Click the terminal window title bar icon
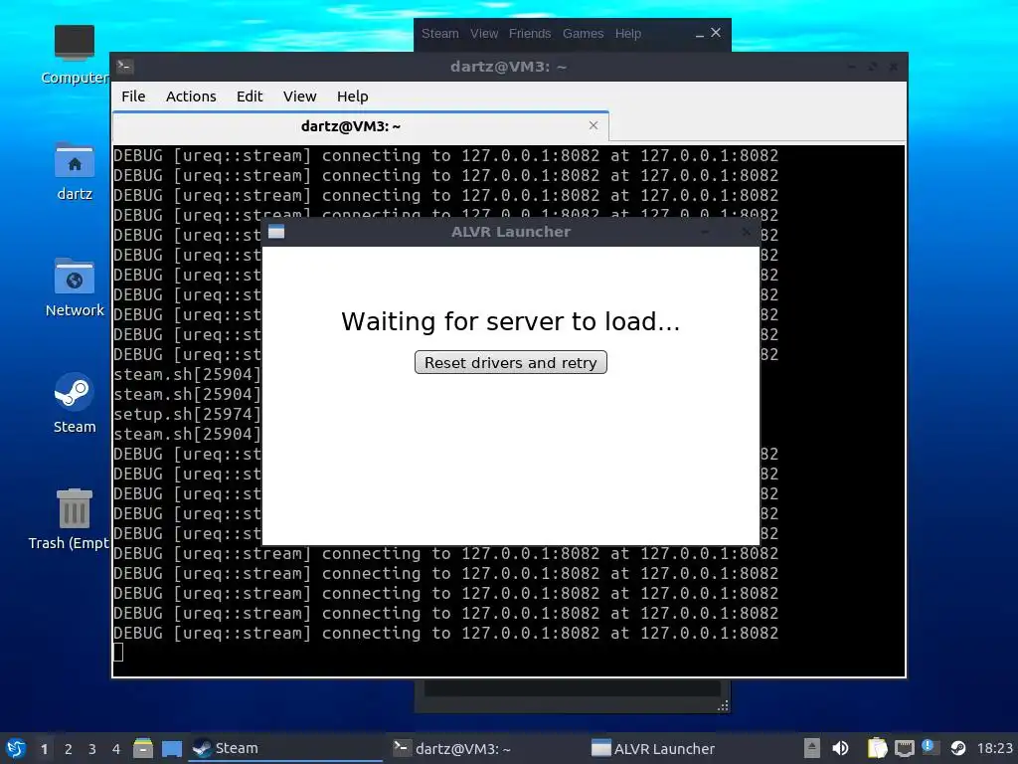This screenshot has height=764, width=1018. (x=125, y=66)
